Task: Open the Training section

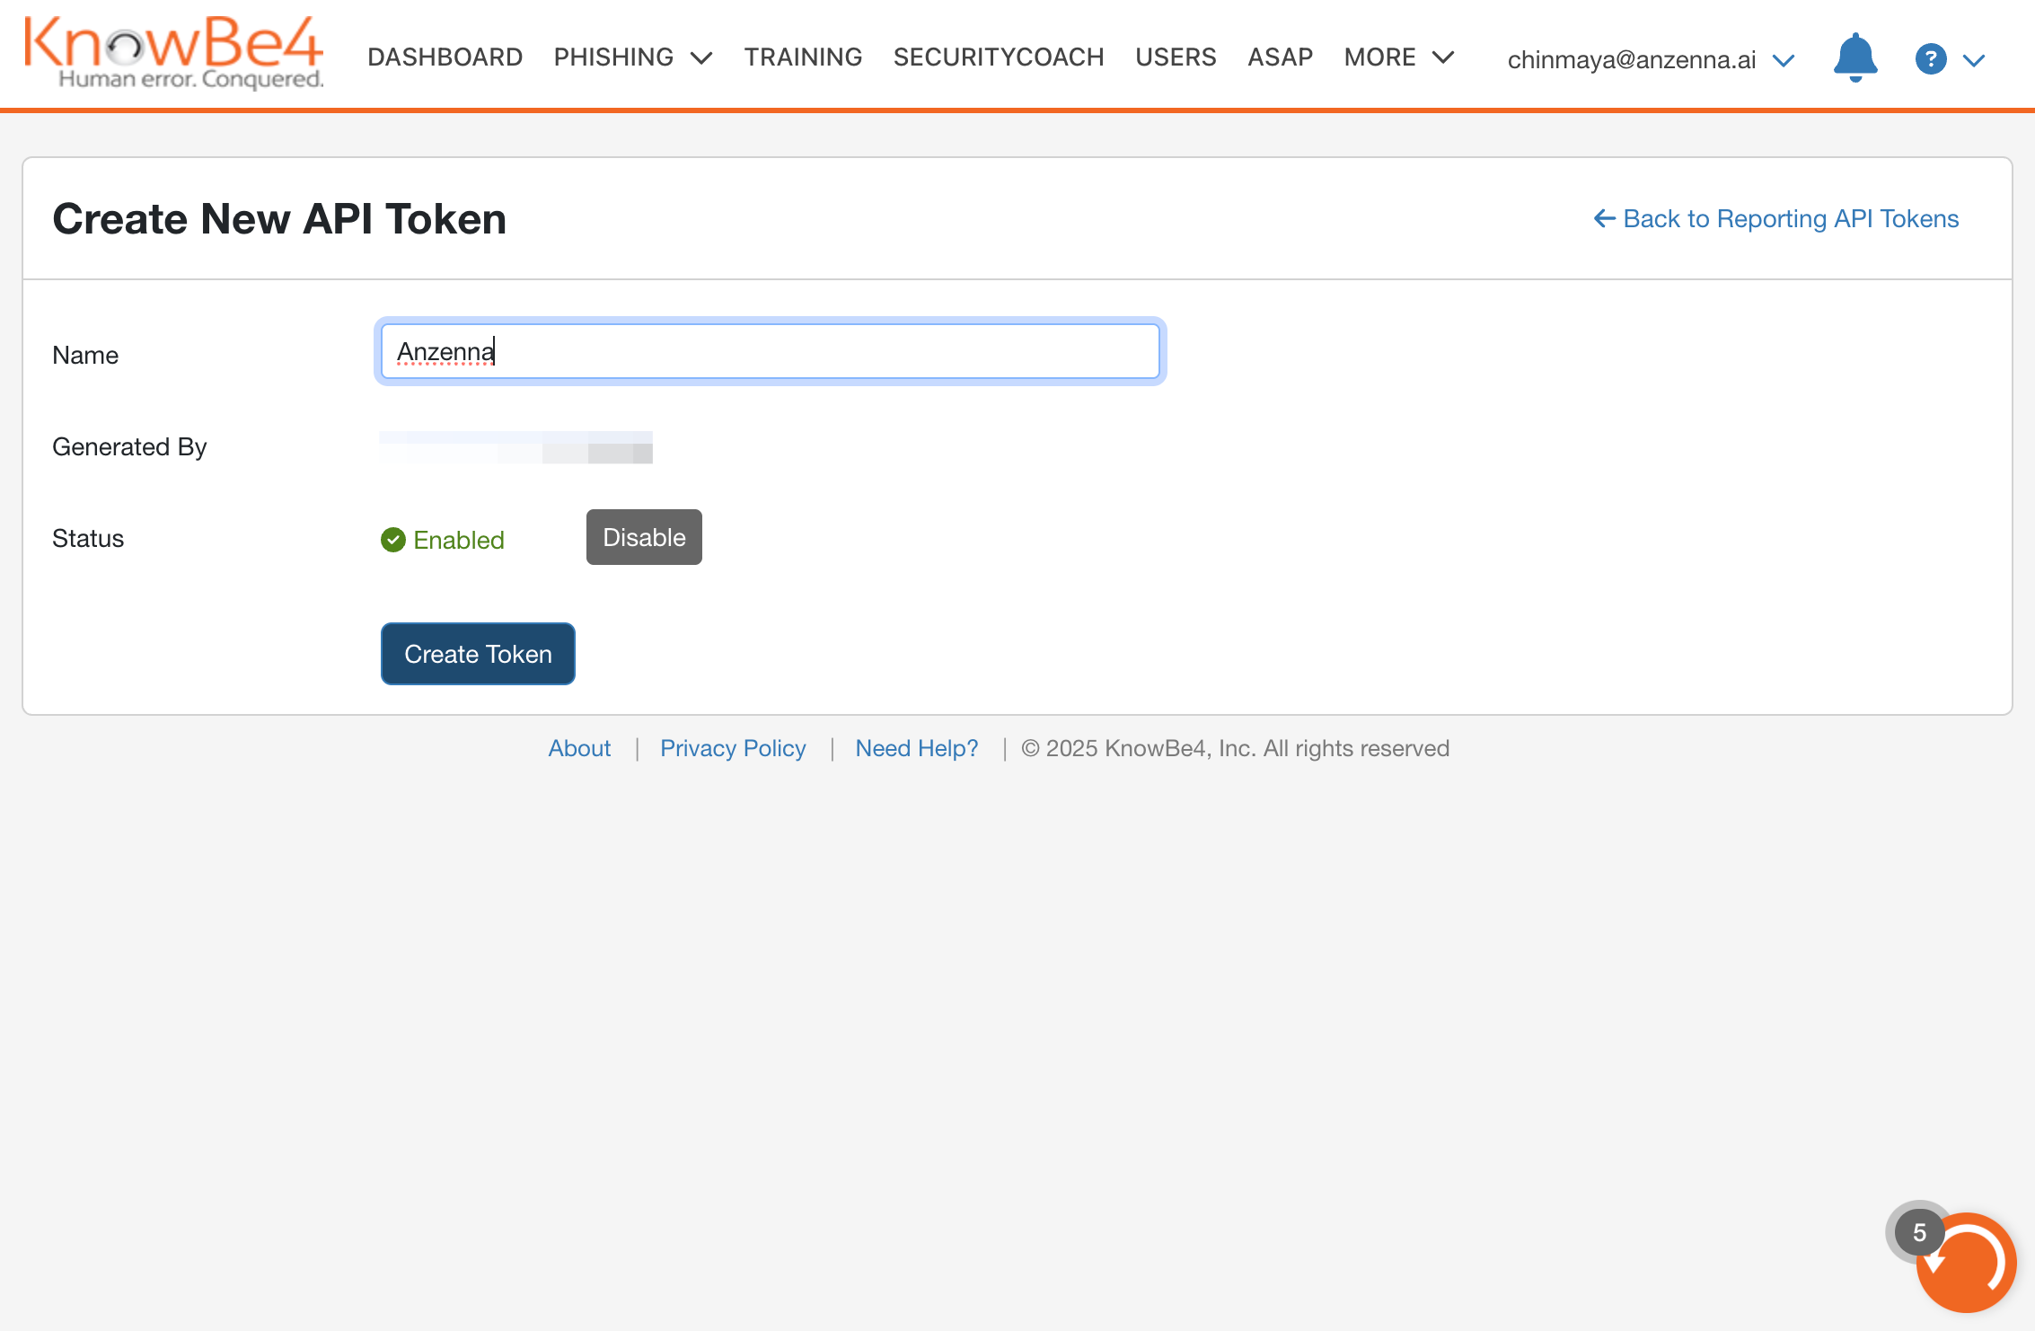Action: pos(803,57)
